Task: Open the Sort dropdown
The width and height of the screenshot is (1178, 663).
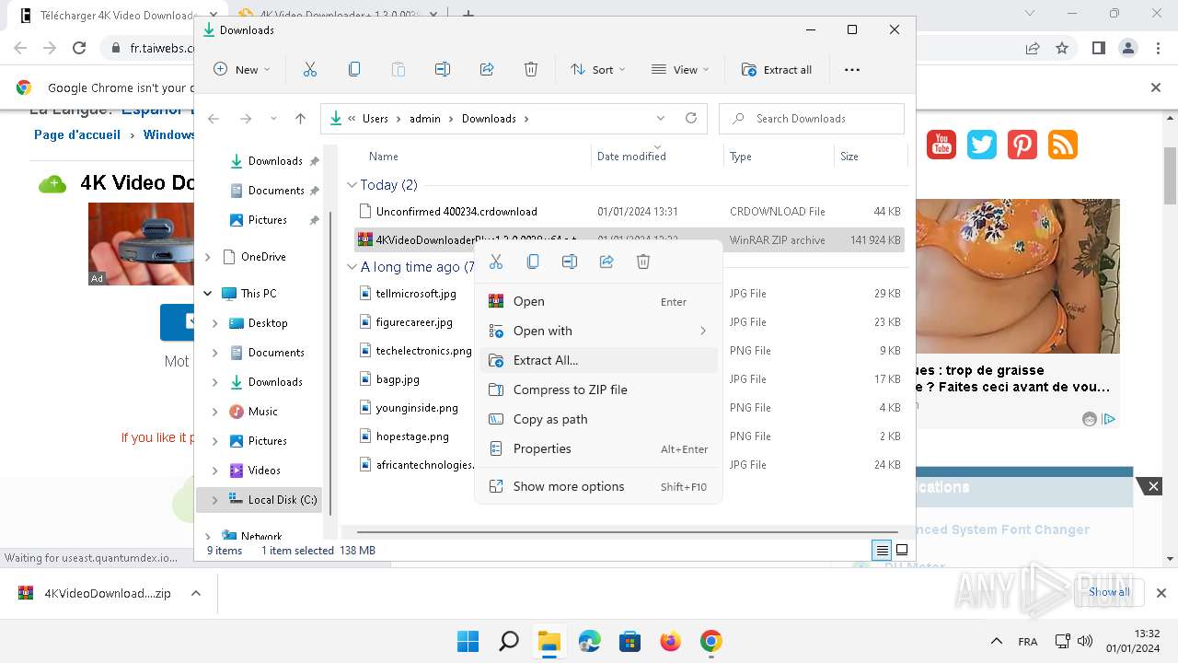Action: click(x=597, y=69)
